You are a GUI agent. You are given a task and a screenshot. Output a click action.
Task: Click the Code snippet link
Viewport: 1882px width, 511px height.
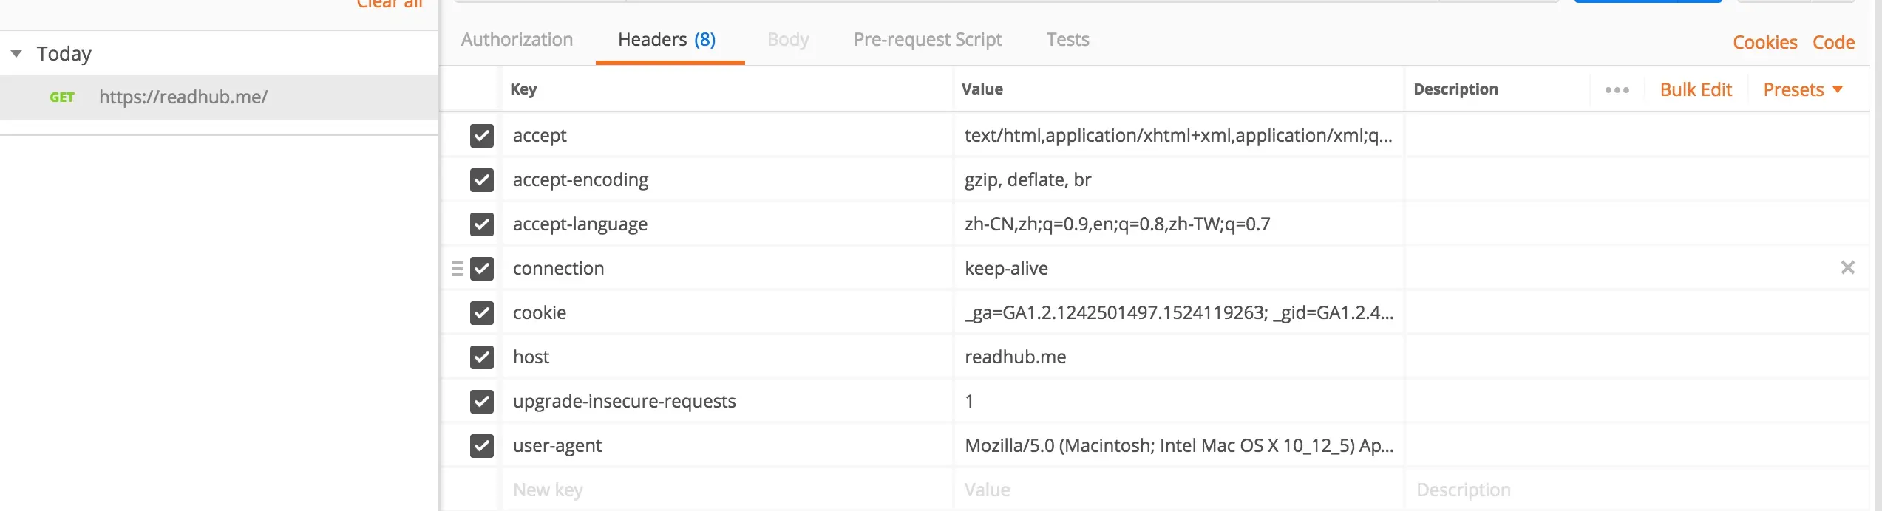pos(1833,43)
